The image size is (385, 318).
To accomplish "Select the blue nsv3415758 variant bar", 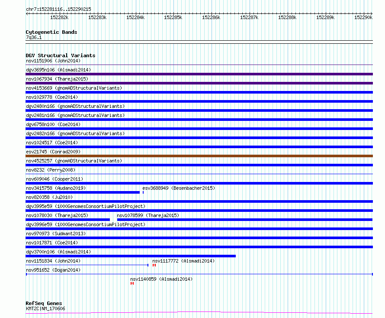I will click(83, 192).
